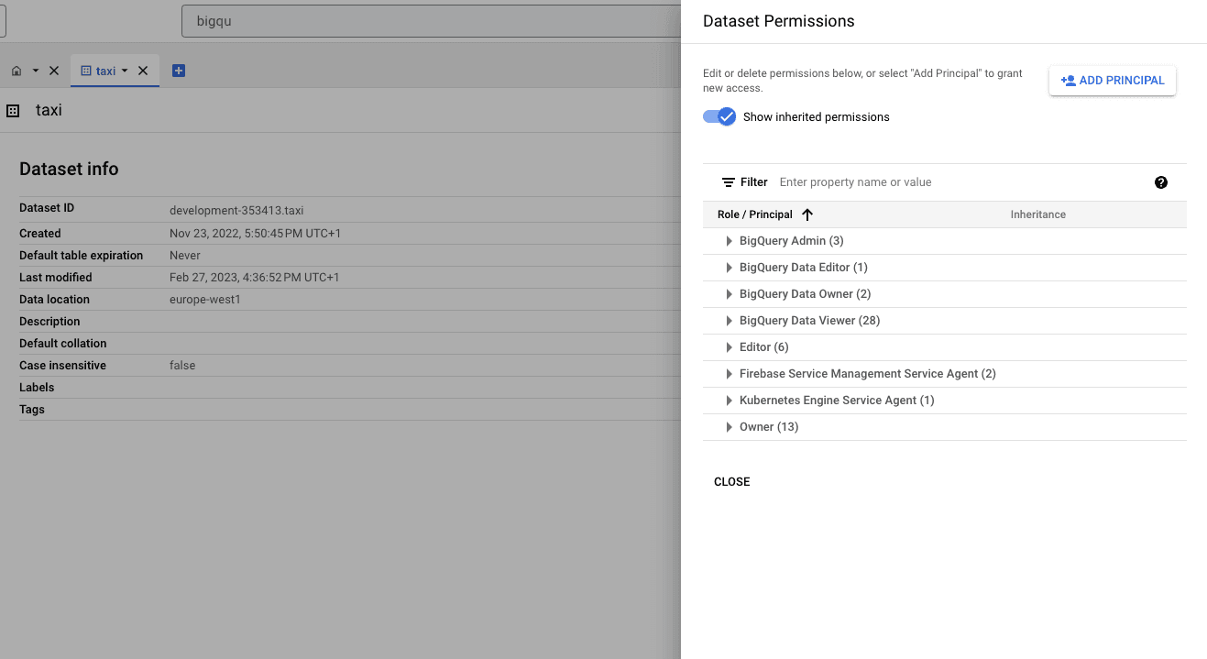Image resolution: width=1207 pixels, height=659 pixels.
Task: Sort by Role / Principal arrow
Action: (807, 214)
